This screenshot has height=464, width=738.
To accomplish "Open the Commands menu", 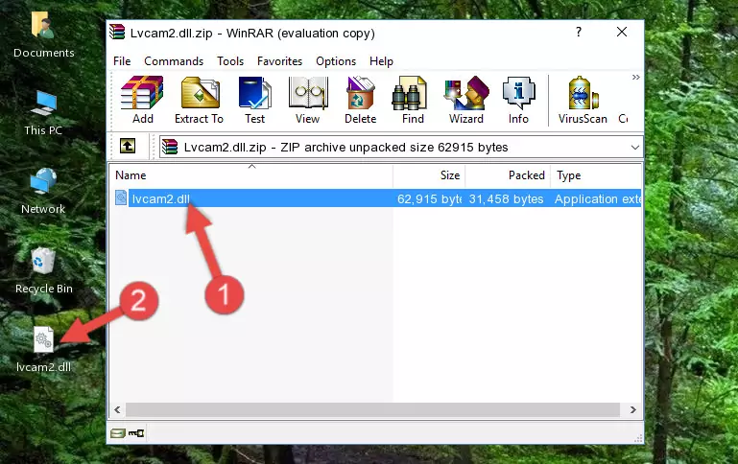I will (174, 61).
